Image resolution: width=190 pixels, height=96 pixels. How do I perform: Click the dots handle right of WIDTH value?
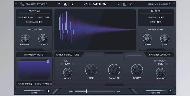pos(73,64)
